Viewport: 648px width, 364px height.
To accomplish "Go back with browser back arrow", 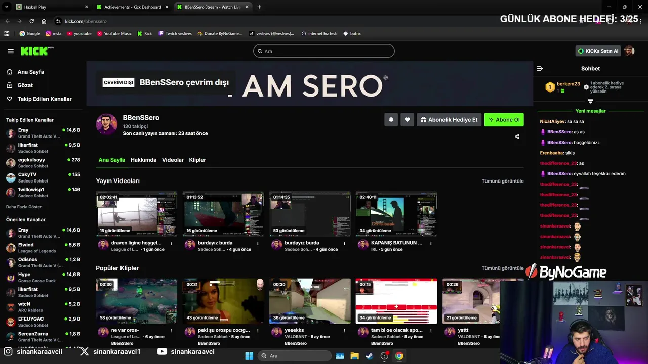I will click(7, 21).
